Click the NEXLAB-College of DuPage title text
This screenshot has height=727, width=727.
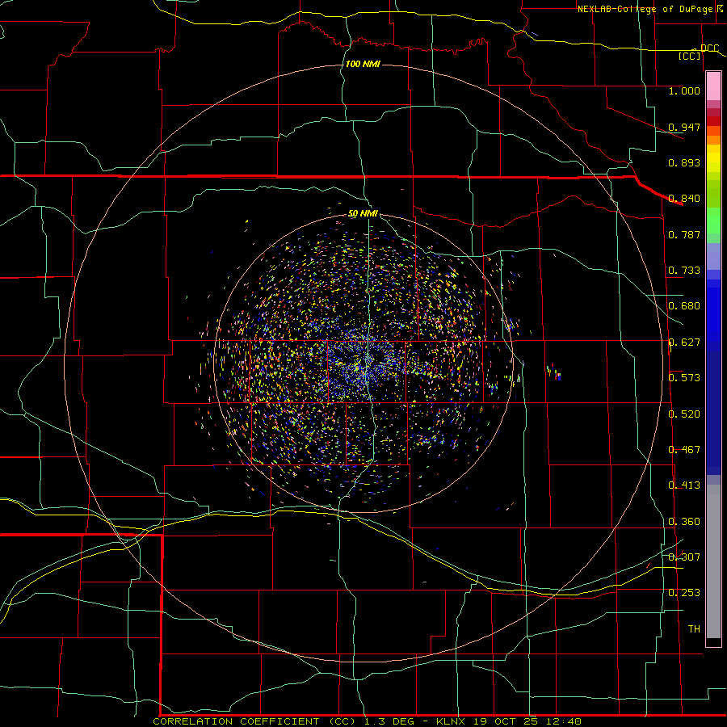click(645, 9)
